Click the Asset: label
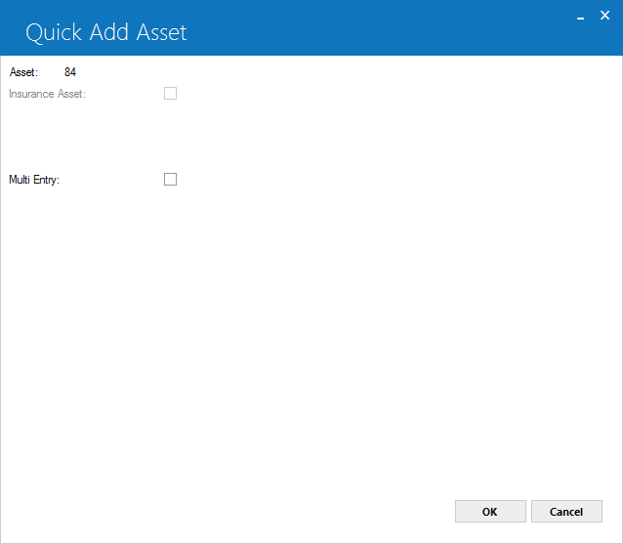The image size is (623, 544). (x=23, y=72)
